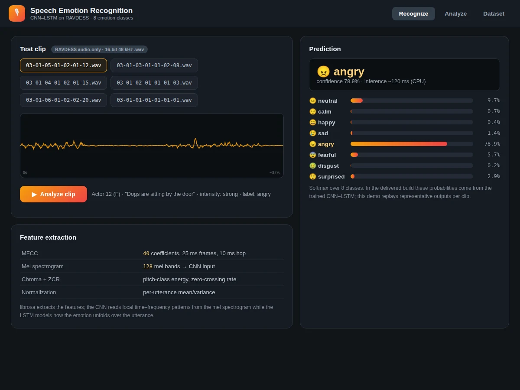Click the Prediction panel heading
The height and width of the screenshot is (390, 520).
click(325, 49)
